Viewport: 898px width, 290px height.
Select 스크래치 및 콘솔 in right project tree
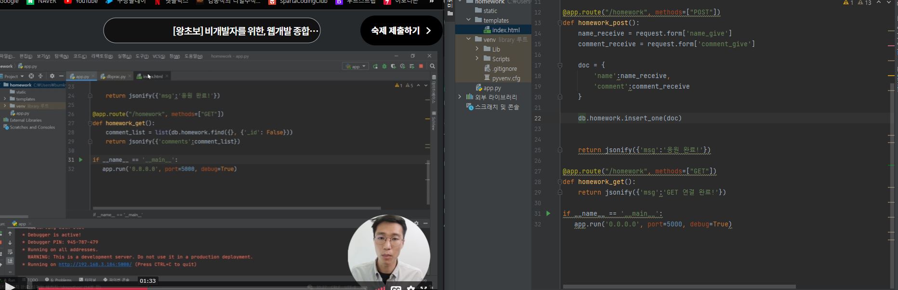[x=493, y=107]
